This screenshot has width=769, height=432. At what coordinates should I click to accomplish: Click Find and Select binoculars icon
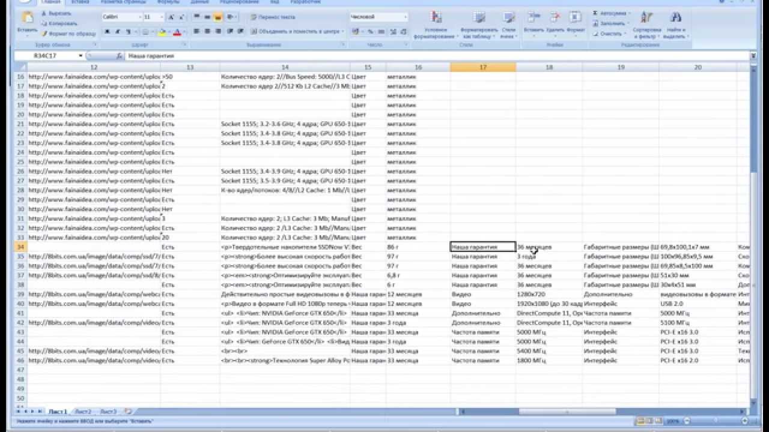[675, 18]
